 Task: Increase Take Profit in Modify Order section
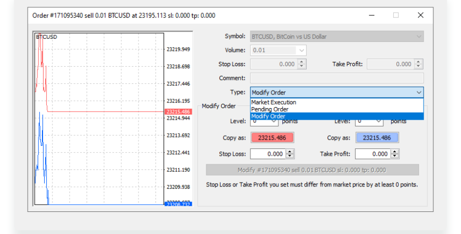point(394,152)
